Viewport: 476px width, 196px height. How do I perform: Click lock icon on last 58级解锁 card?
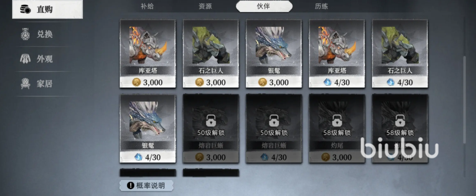[400, 121]
